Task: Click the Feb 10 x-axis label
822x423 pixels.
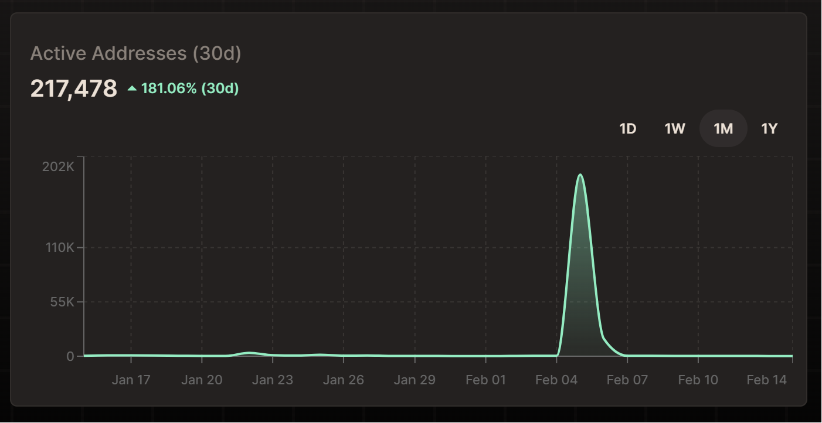Action: [x=698, y=380]
